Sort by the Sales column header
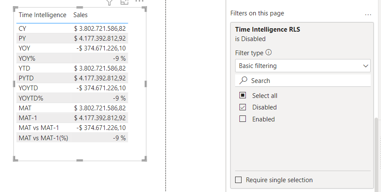Viewport: 381px width, 192px height. (80, 15)
